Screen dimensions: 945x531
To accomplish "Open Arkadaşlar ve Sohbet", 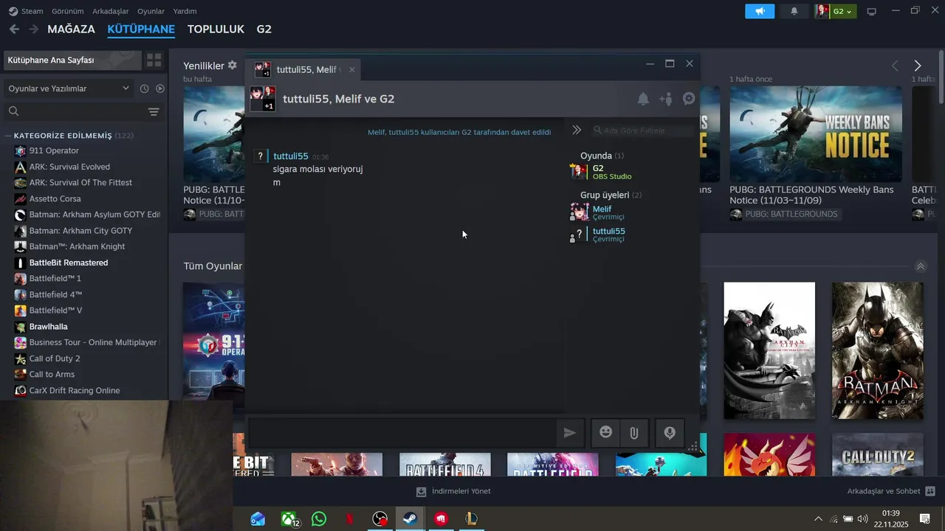I will click(891, 491).
